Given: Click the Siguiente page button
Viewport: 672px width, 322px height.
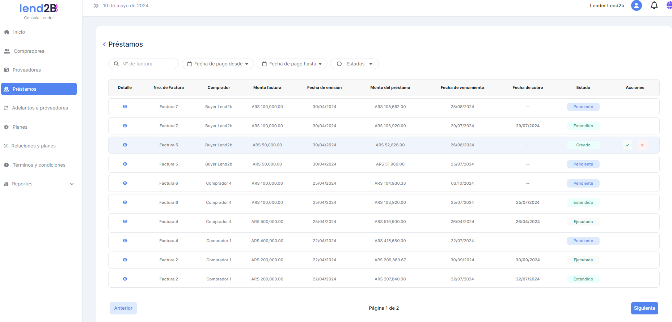Looking at the screenshot, I should pos(644,308).
